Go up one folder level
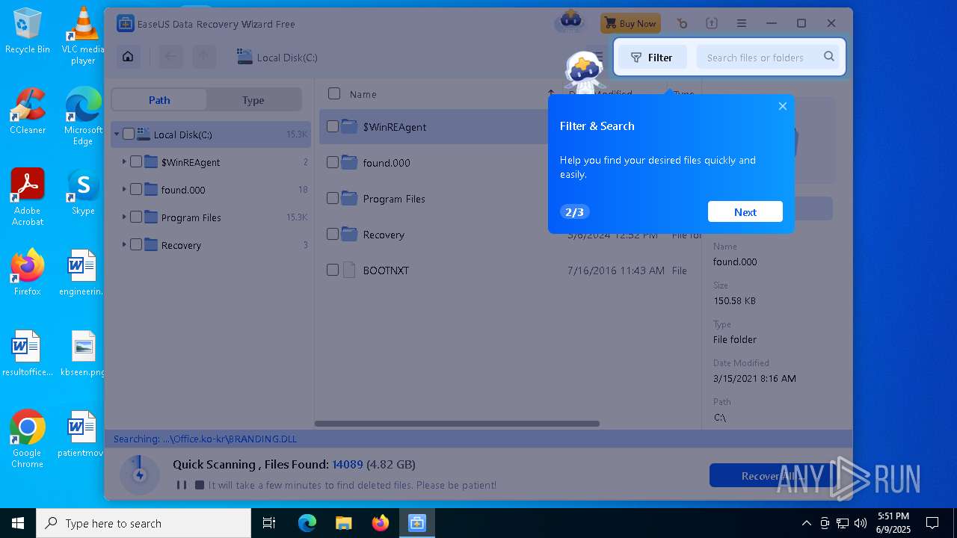957x538 pixels. (x=203, y=57)
